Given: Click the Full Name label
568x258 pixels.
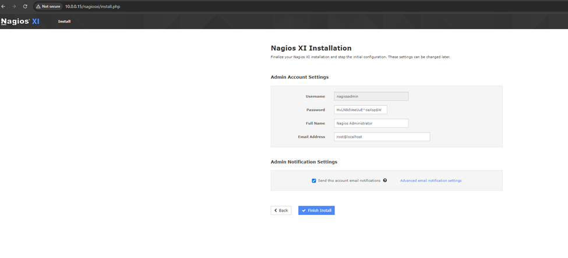Looking at the screenshot, I should [x=316, y=124].
